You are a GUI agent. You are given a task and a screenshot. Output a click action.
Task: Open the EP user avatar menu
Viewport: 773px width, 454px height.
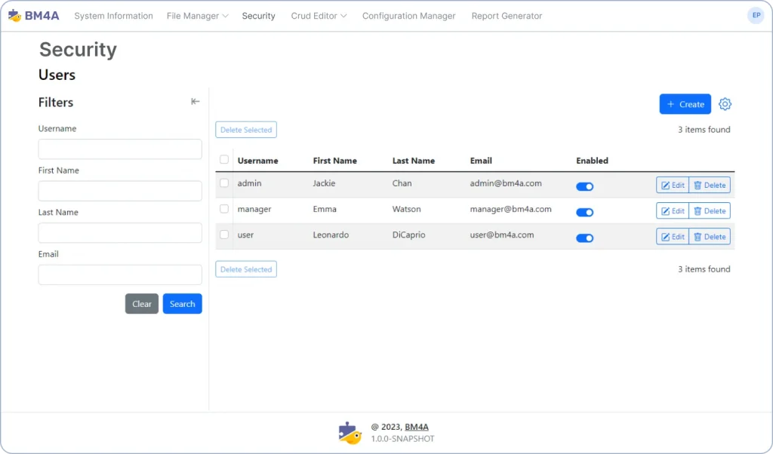(x=756, y=16)
